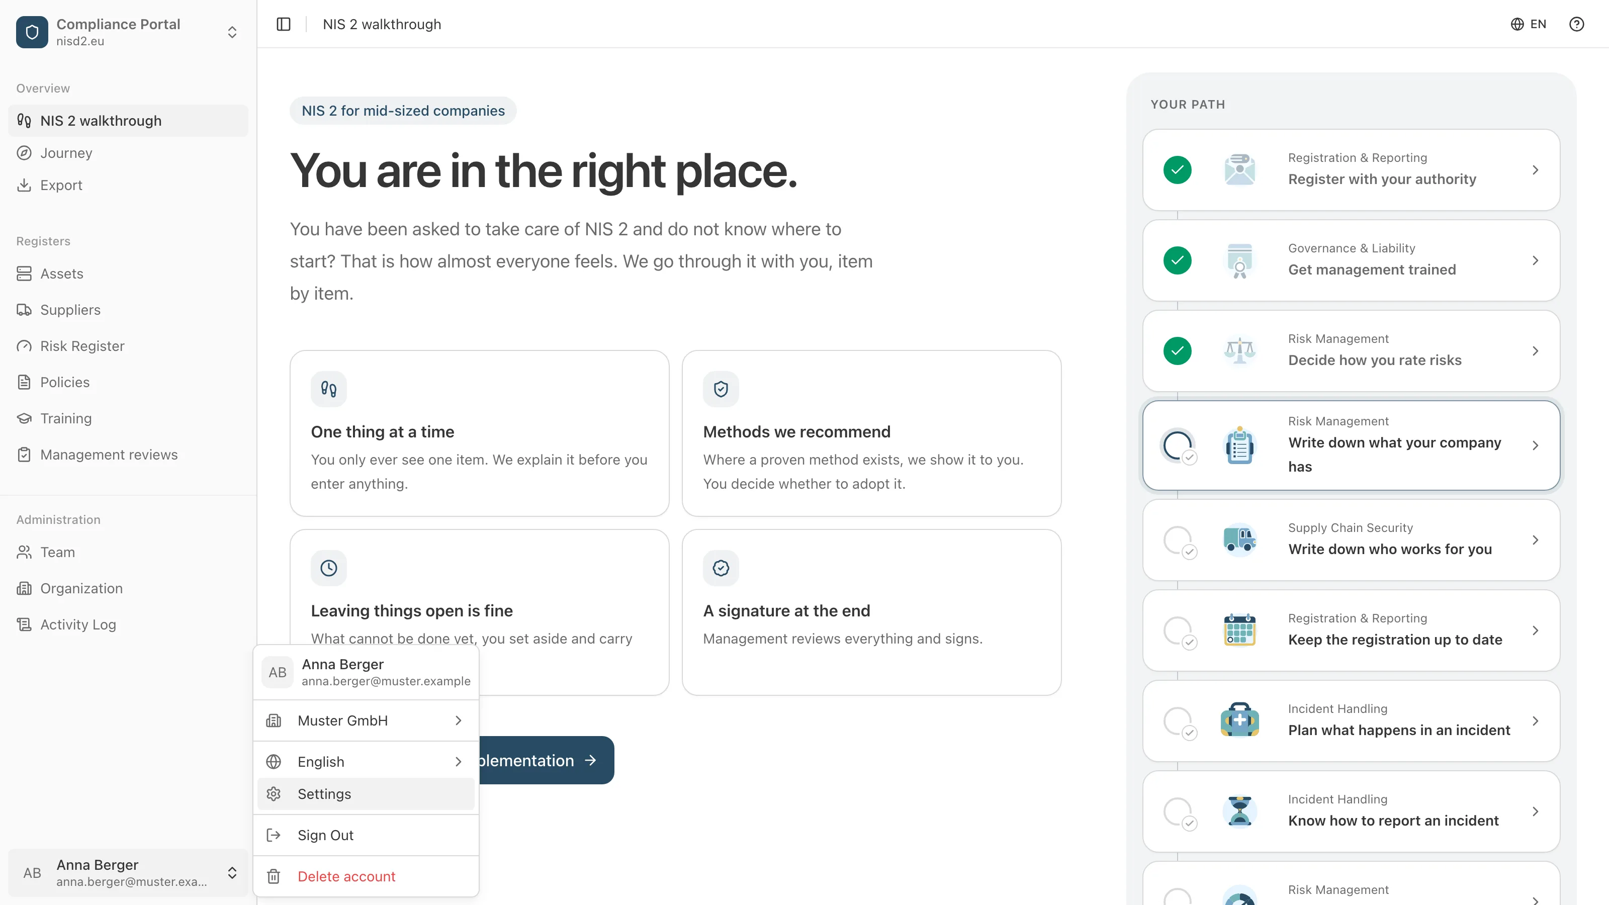Collapse the Anna Berger user menu at sidebar bottom
Screen dimensions: 1609x905
point(128,872)
